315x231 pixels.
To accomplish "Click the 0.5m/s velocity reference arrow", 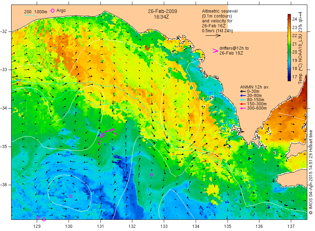I will point(213,36).
